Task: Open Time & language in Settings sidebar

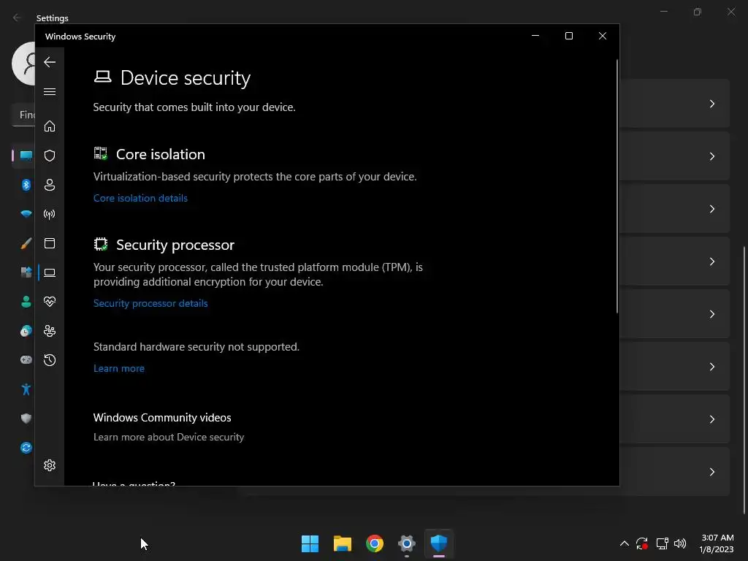Action: click(26, 331)
